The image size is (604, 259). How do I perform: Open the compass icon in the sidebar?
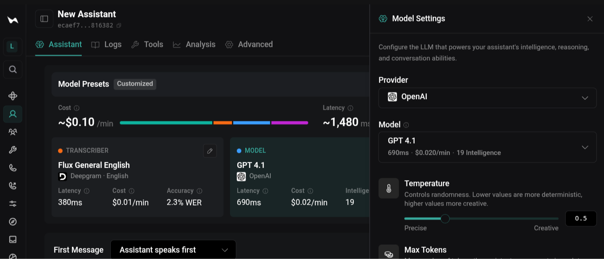(13, 222)
